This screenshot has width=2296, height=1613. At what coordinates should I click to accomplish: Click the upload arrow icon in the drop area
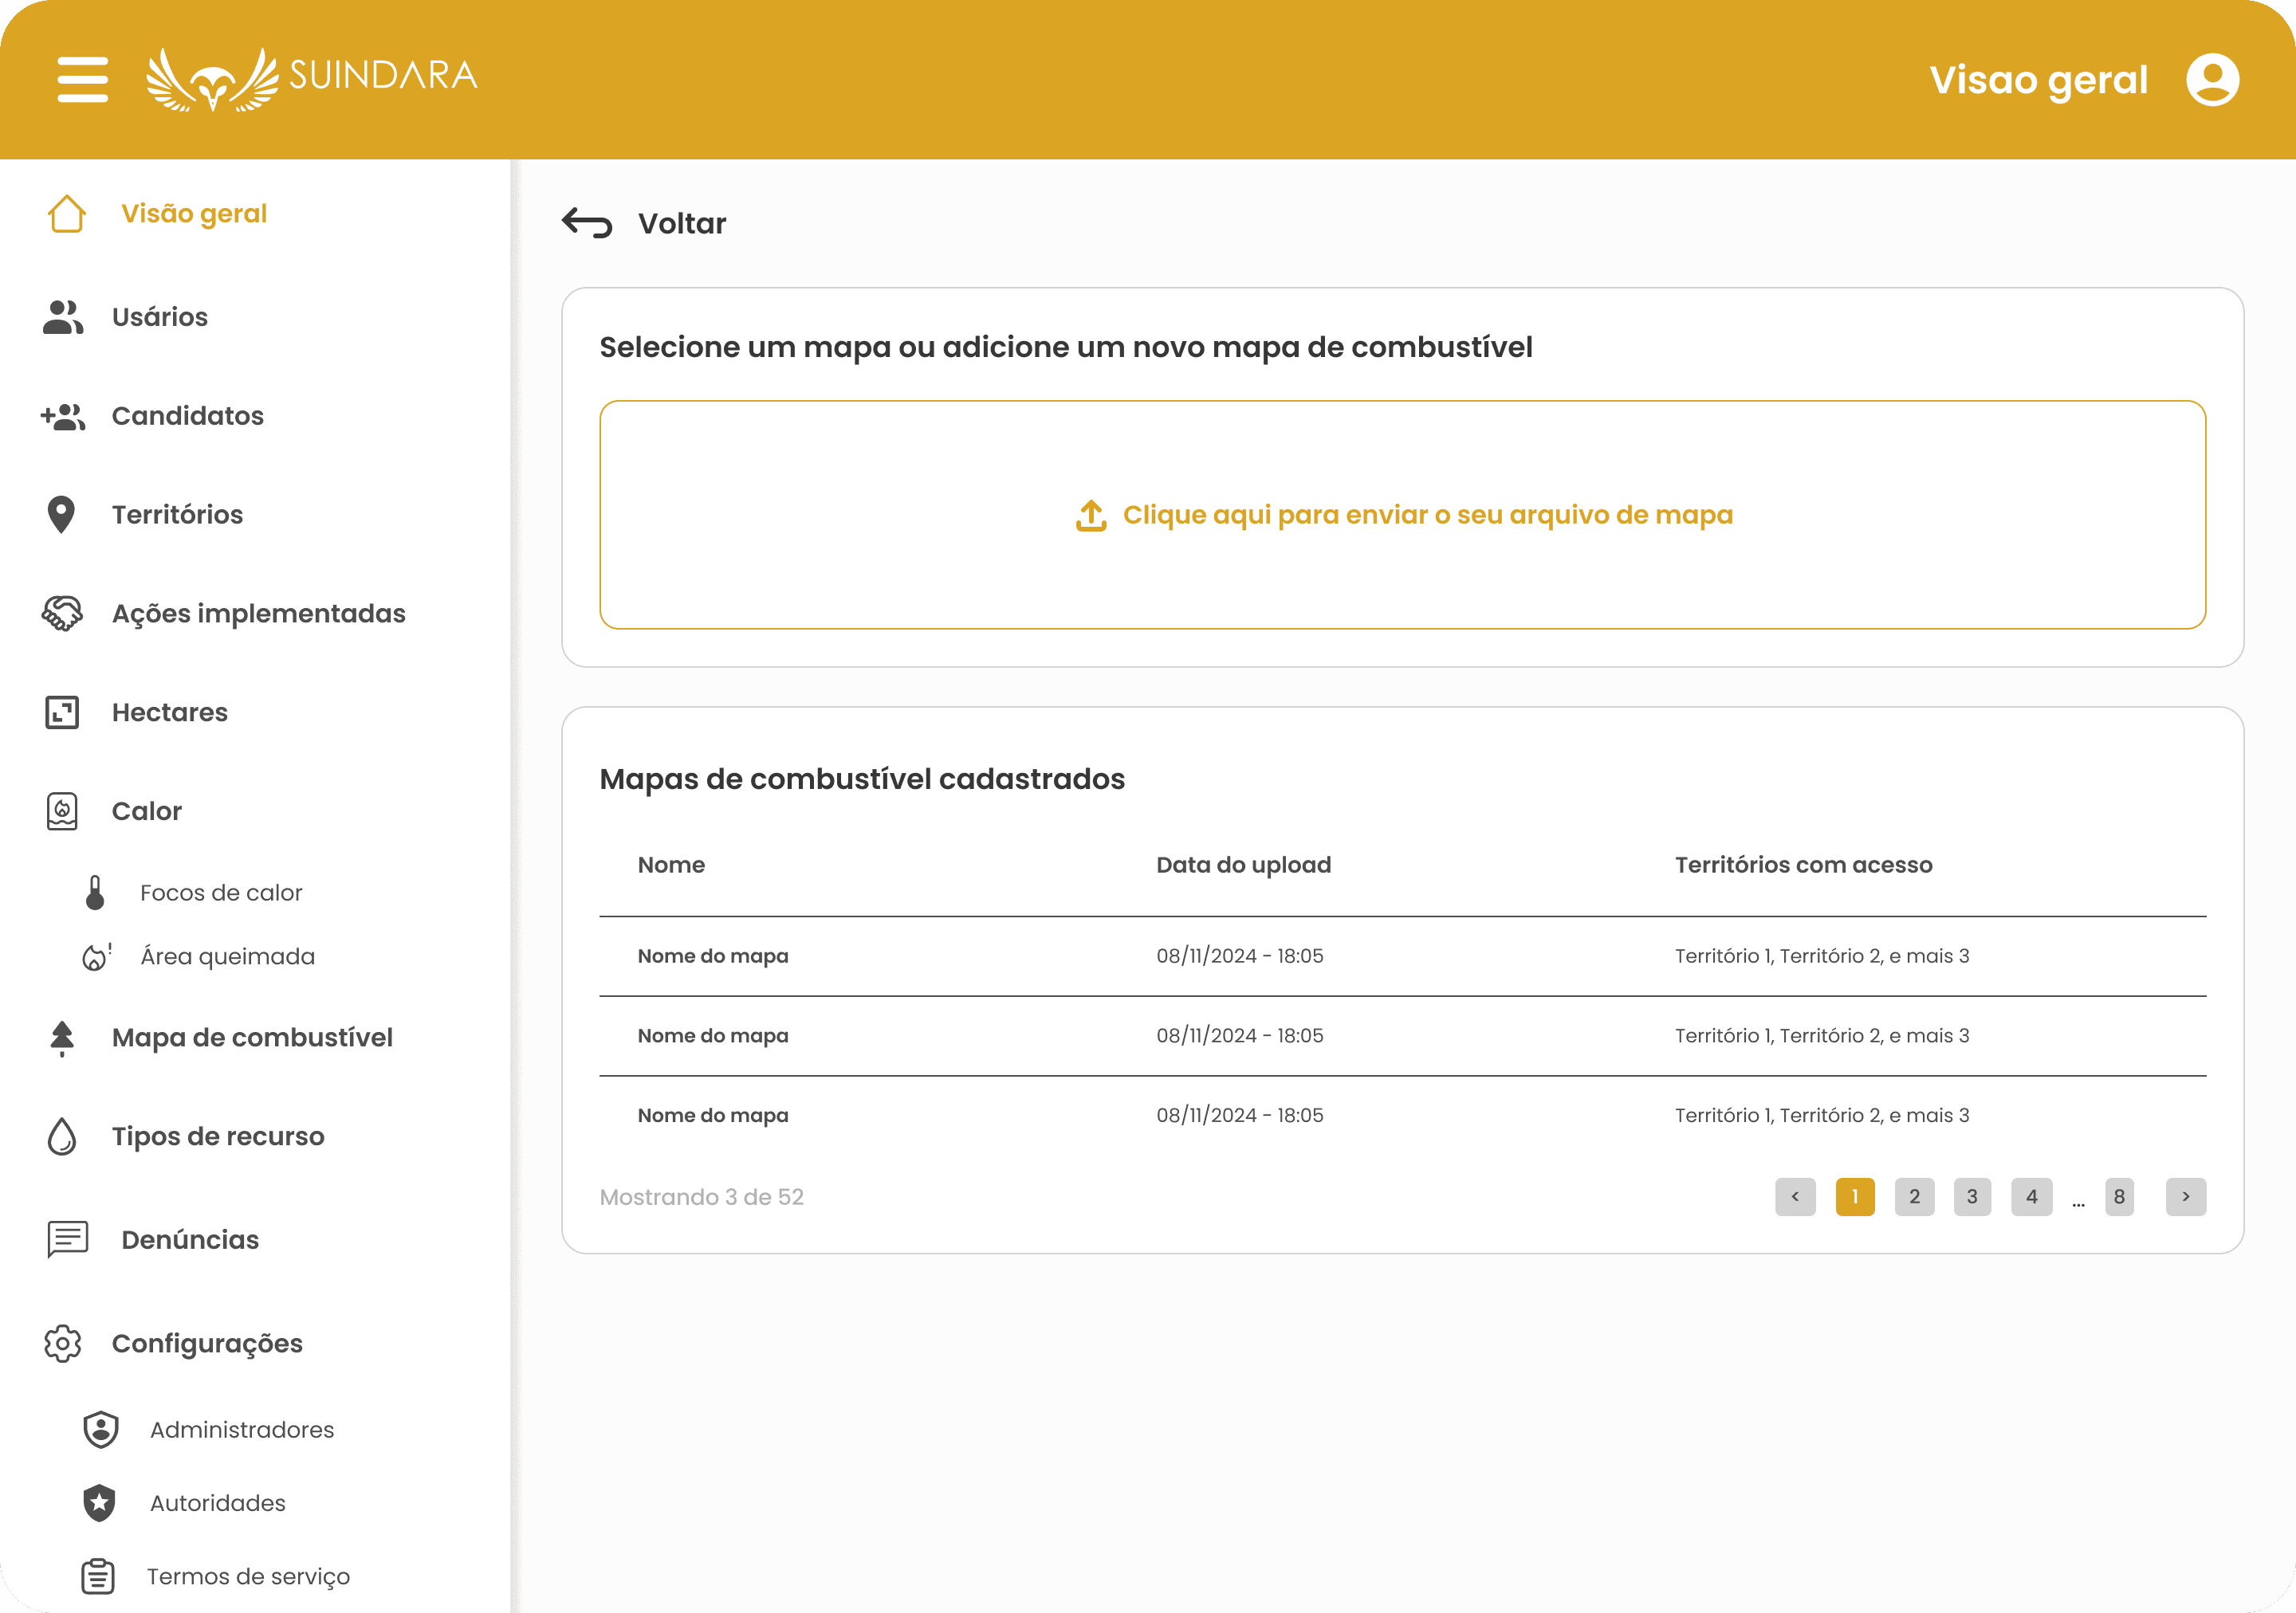tap(1091, 516)
